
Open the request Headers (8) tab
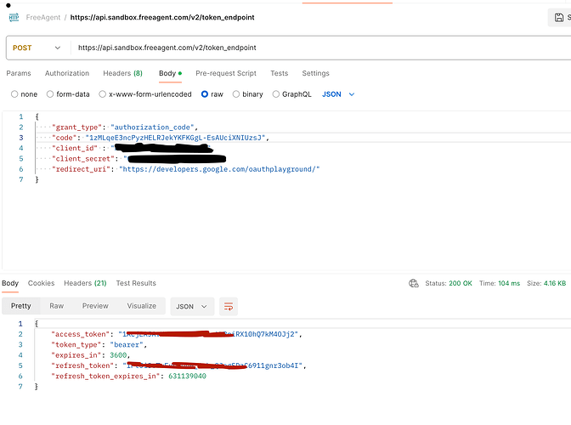[122, 73]
